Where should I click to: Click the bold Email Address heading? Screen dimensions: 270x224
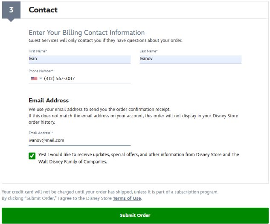click(49, 101)
